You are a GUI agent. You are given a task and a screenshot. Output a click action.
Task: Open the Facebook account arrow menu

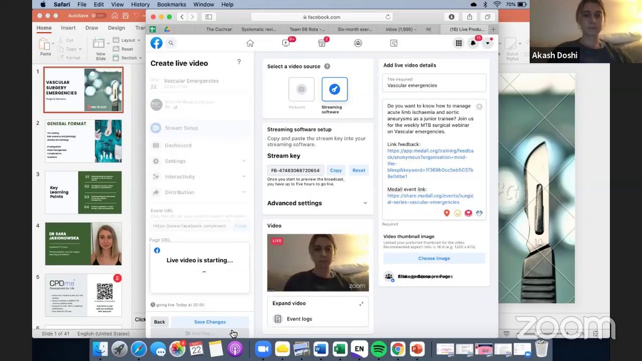487,43
